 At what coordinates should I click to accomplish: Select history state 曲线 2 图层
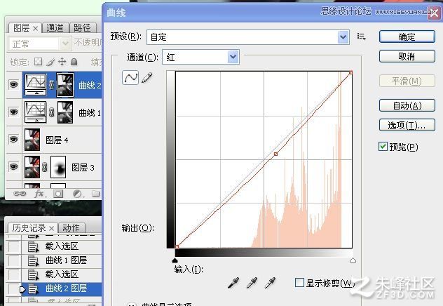point(62,288)
